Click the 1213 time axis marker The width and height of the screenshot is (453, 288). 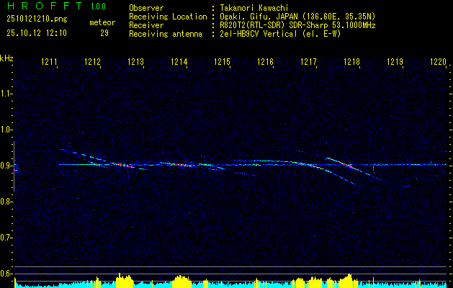coord(135,61)
